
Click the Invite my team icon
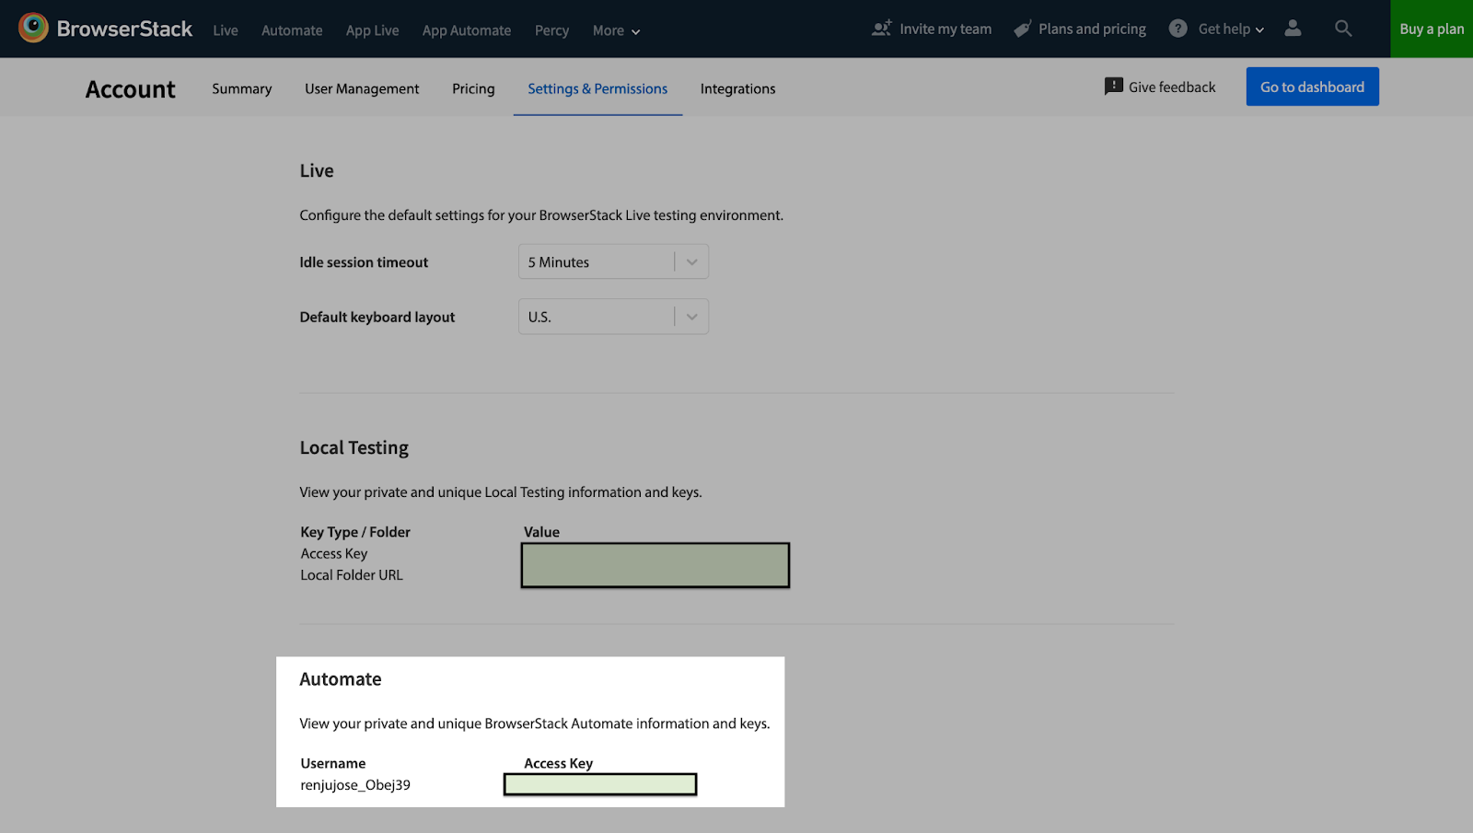click(x=882, y=29)
